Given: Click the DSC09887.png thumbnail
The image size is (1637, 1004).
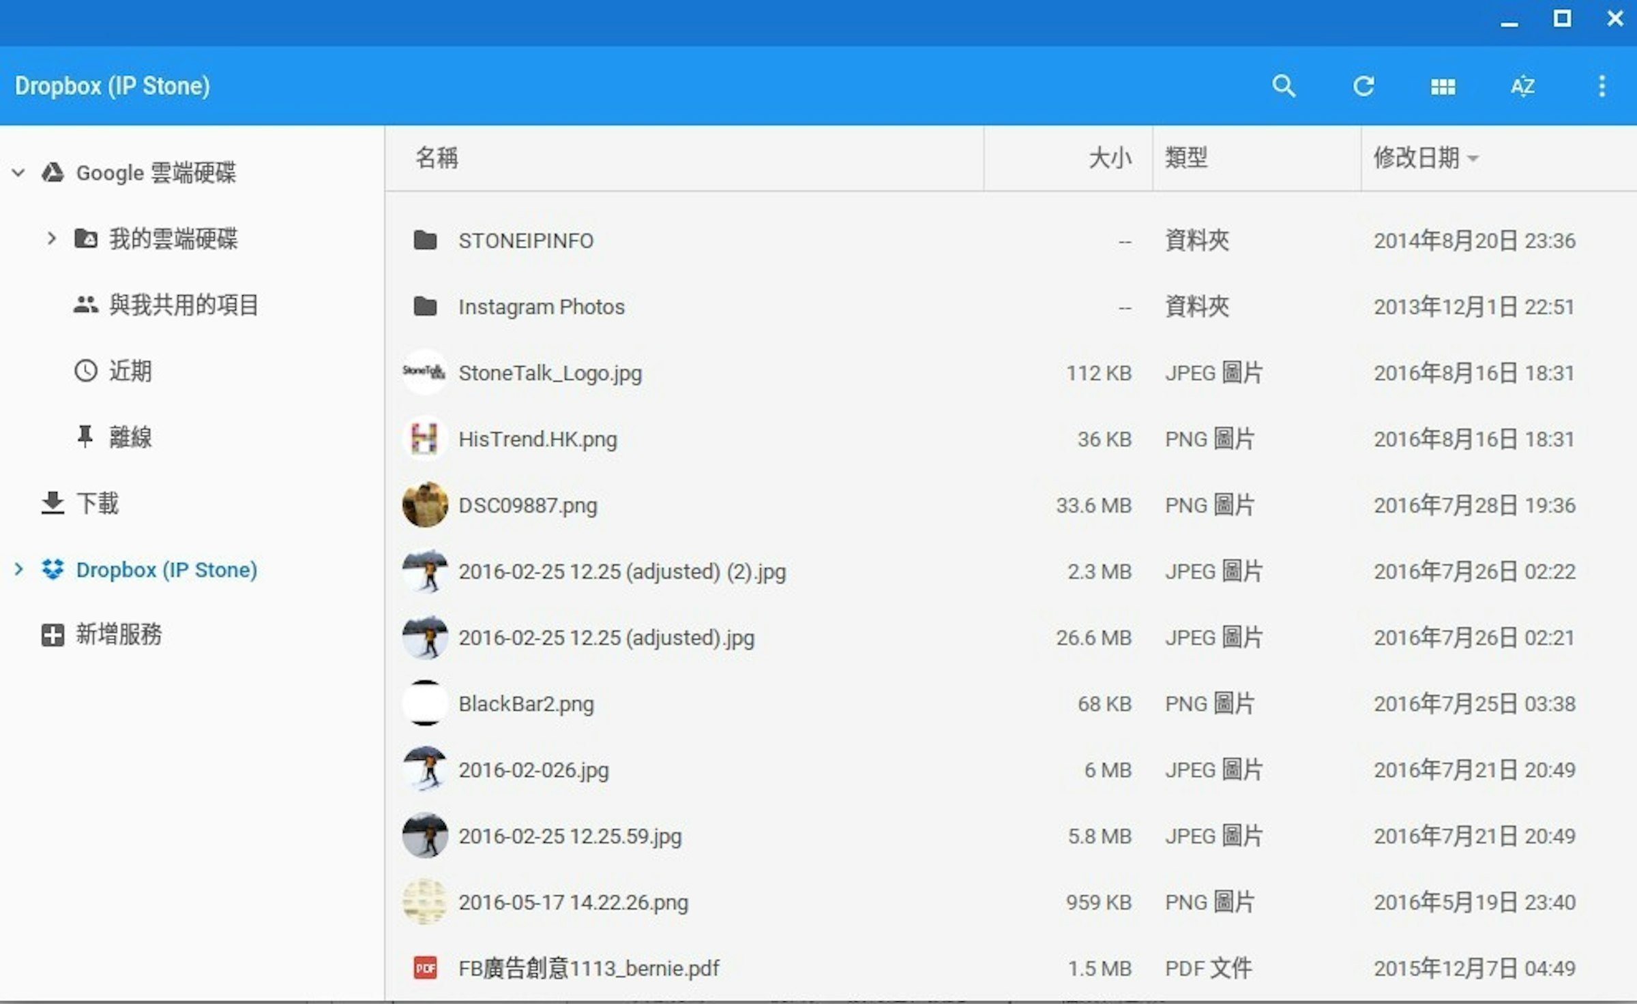Looking at the screenshot, I should [425, 504].
